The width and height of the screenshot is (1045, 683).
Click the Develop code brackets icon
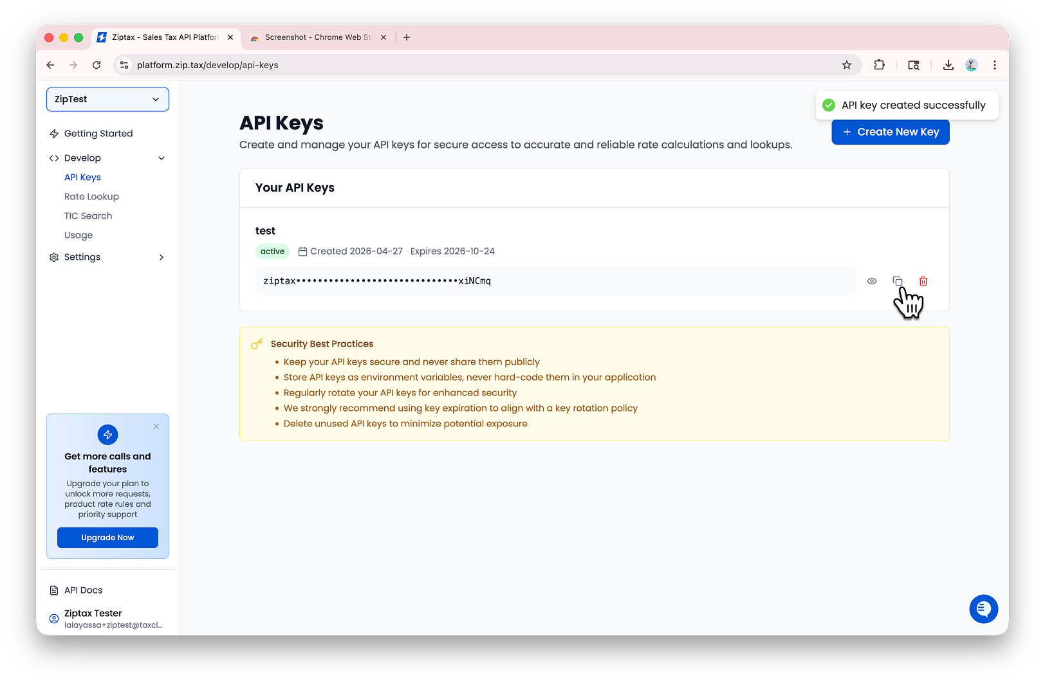54,158
